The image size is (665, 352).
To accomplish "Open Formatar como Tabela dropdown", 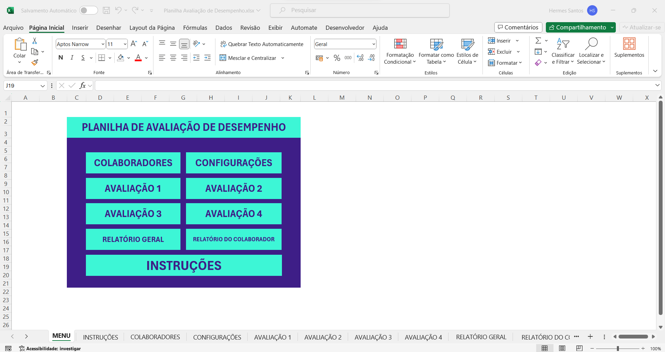I will [x=436, y=51].
